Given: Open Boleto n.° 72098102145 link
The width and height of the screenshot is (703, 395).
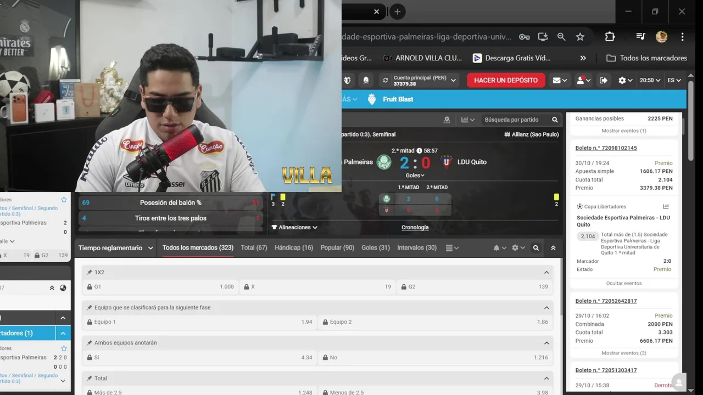Looking at the screenshot, I should tap(606, 148).
